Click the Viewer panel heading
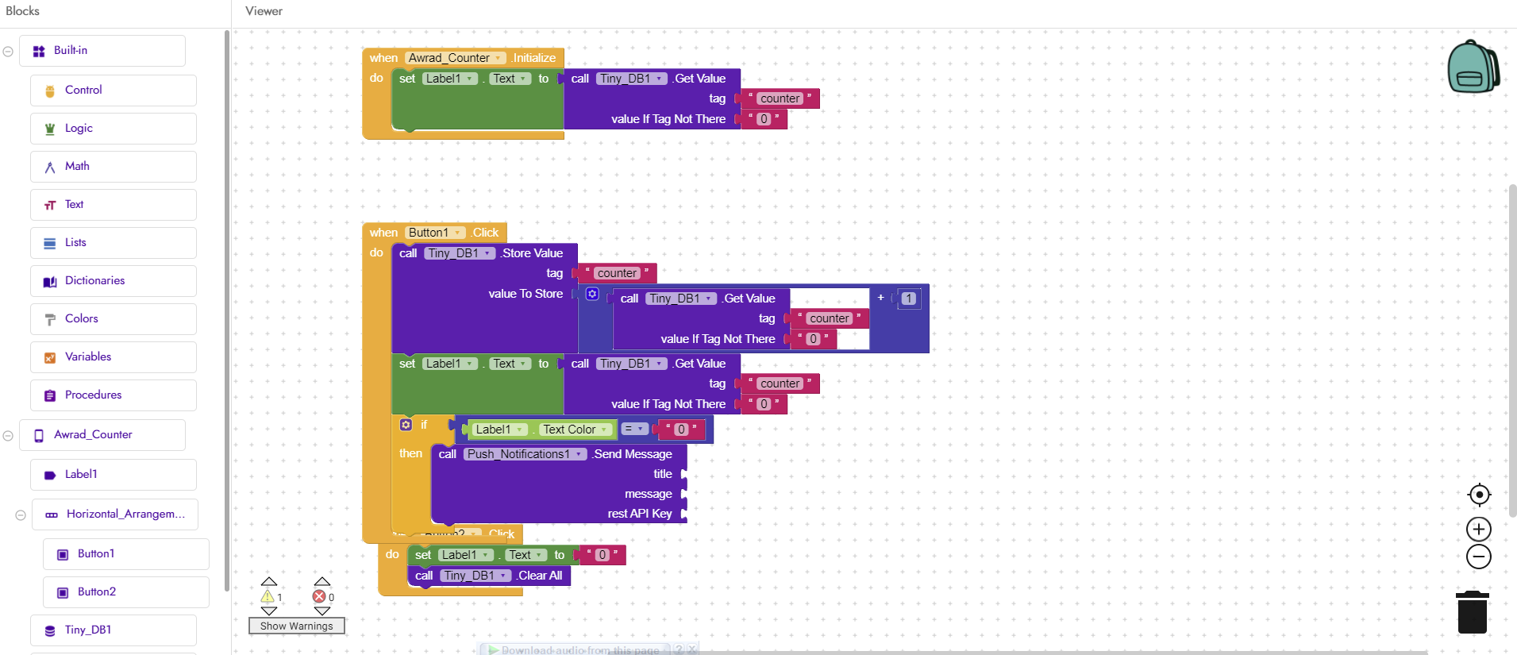 (264, 11)
